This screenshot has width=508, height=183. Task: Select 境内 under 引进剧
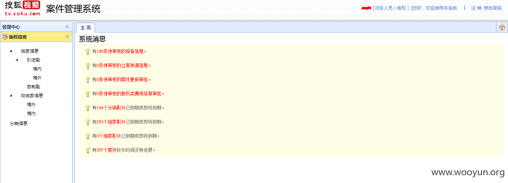[37, 69]
